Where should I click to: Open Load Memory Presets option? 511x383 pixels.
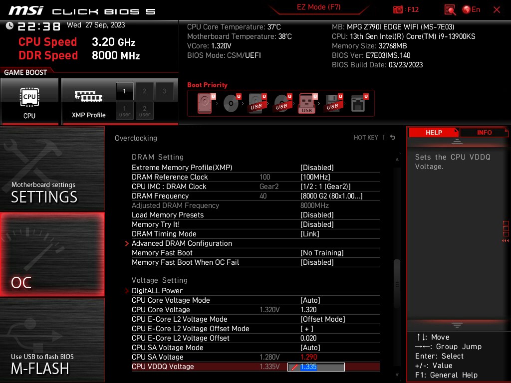pyautogui.click(x=255, y=215)
